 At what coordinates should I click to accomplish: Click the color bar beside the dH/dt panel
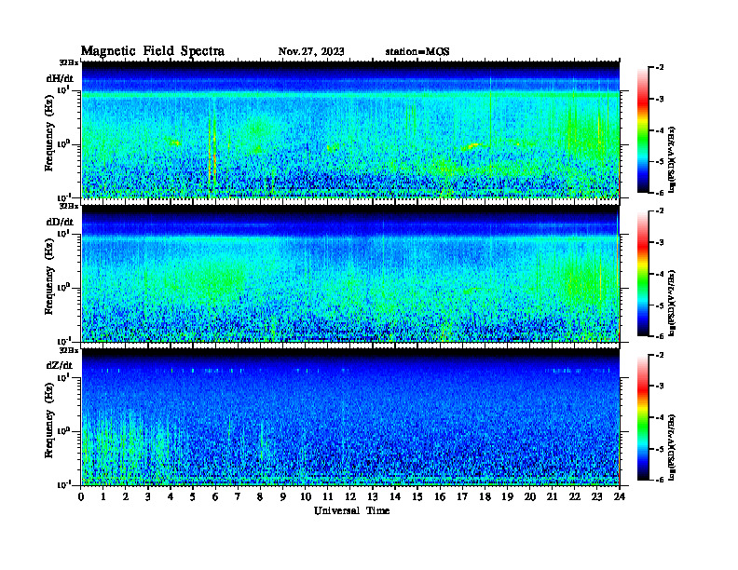point(643,130)
